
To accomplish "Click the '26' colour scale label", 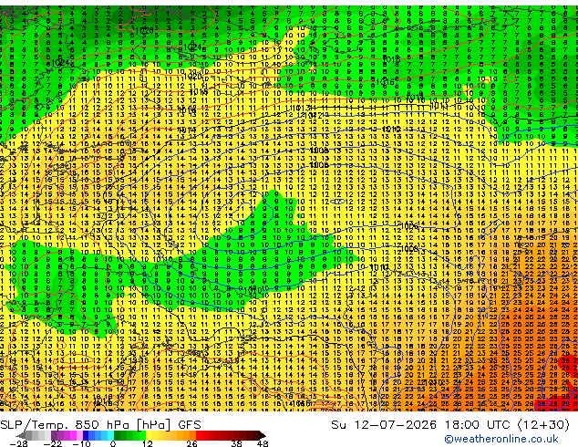I will tap(191, 443).
